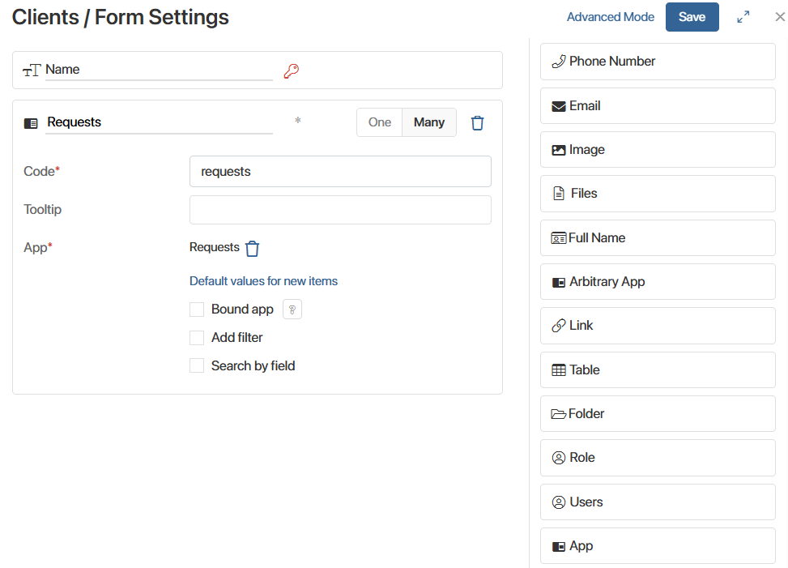Save the form settings
The height and width of the screenshot is (568, 788).
click(692, 17)
